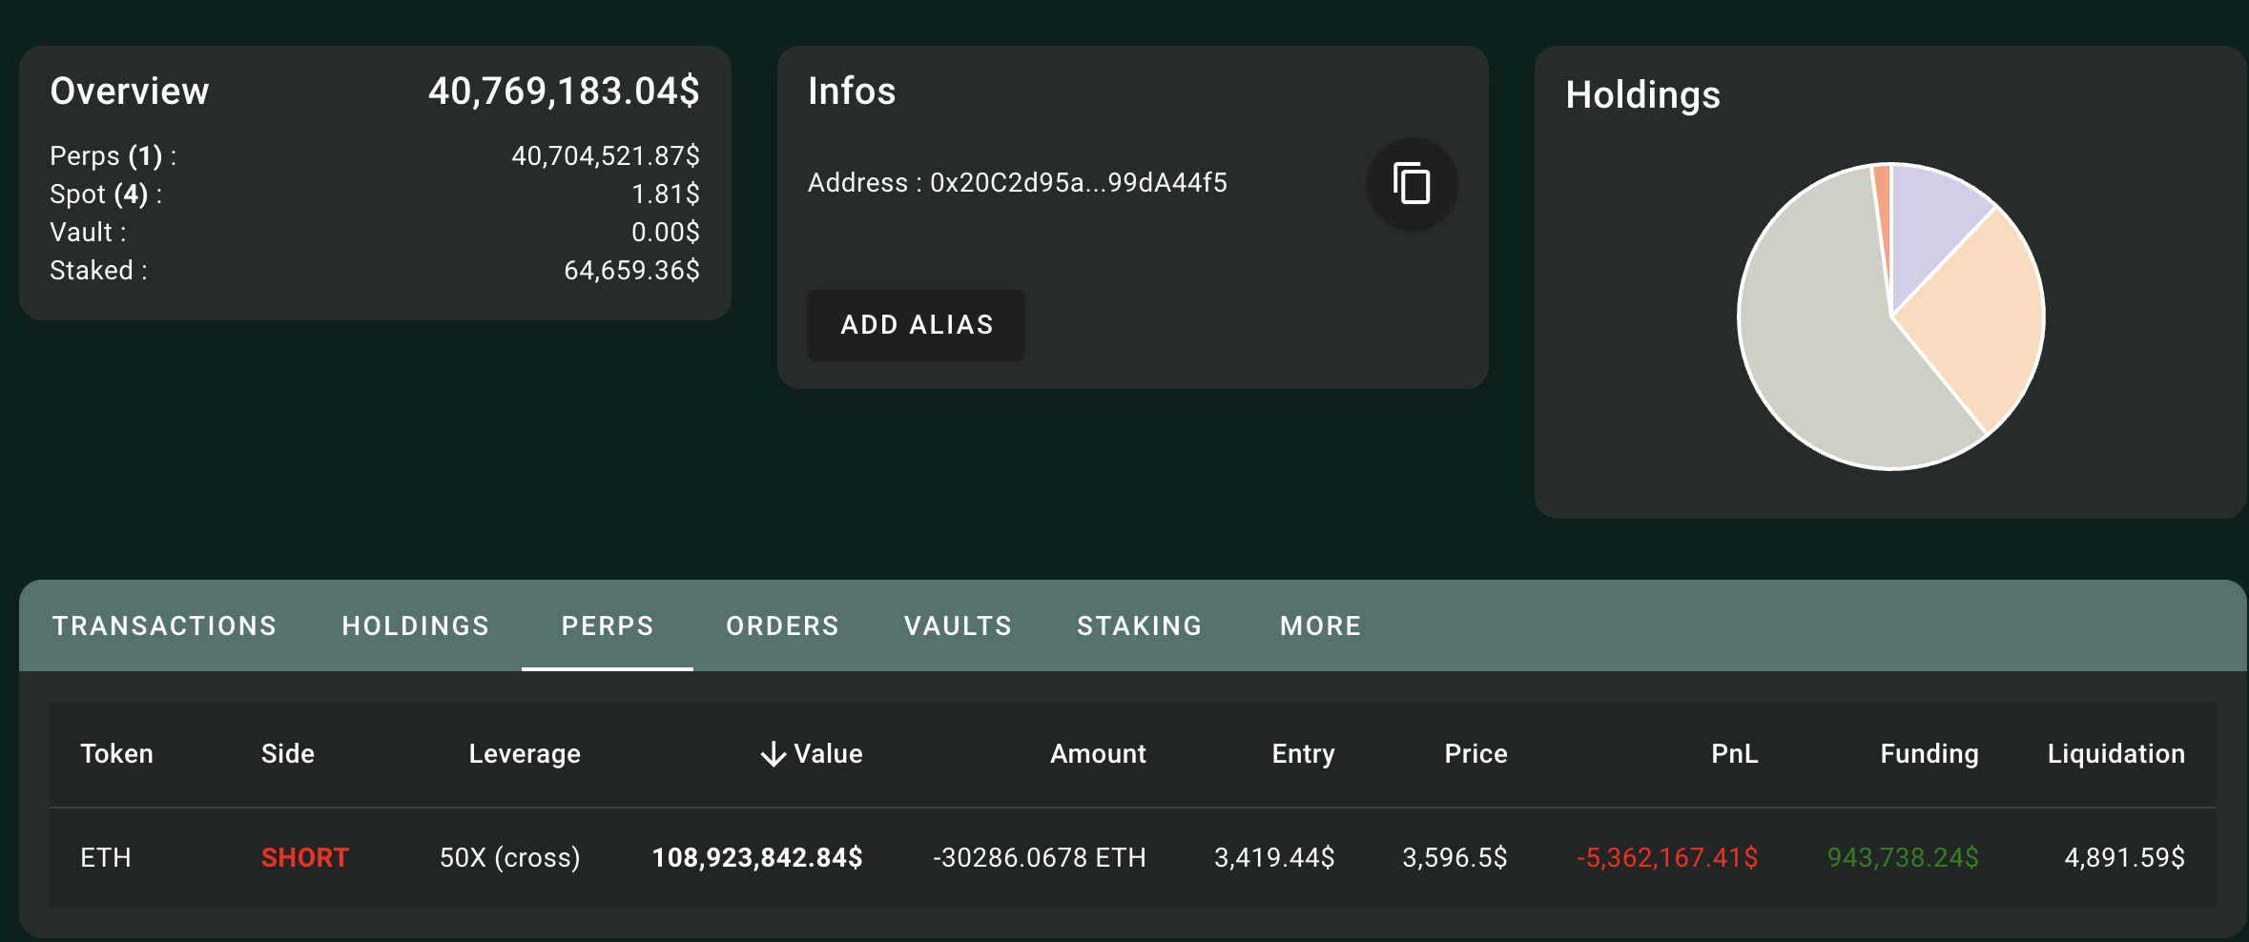
Task: Open the HOLDINGS tab
Action: click(416, 625)
